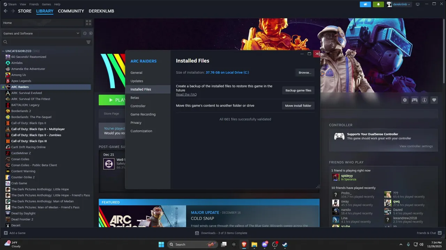The image size is (446, 250).
Task: Open the Read the FAQ link
Action: tap(186, 94)
